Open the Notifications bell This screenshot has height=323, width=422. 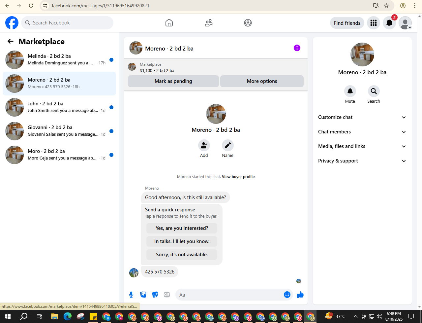pyautogui.click(x=389, y=23)
